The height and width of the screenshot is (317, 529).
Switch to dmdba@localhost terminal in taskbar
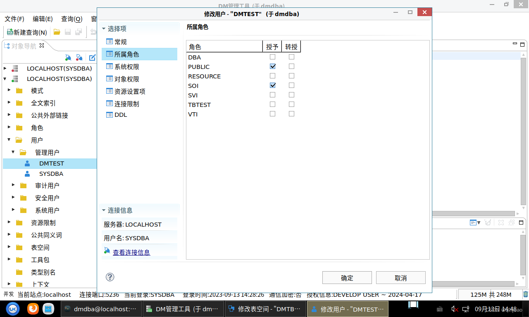tap(101, 309)
